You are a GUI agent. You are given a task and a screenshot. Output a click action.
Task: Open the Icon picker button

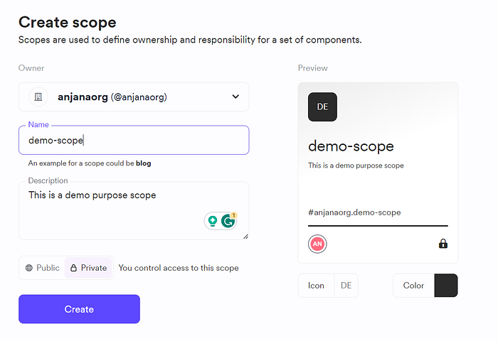click(316, 286)
